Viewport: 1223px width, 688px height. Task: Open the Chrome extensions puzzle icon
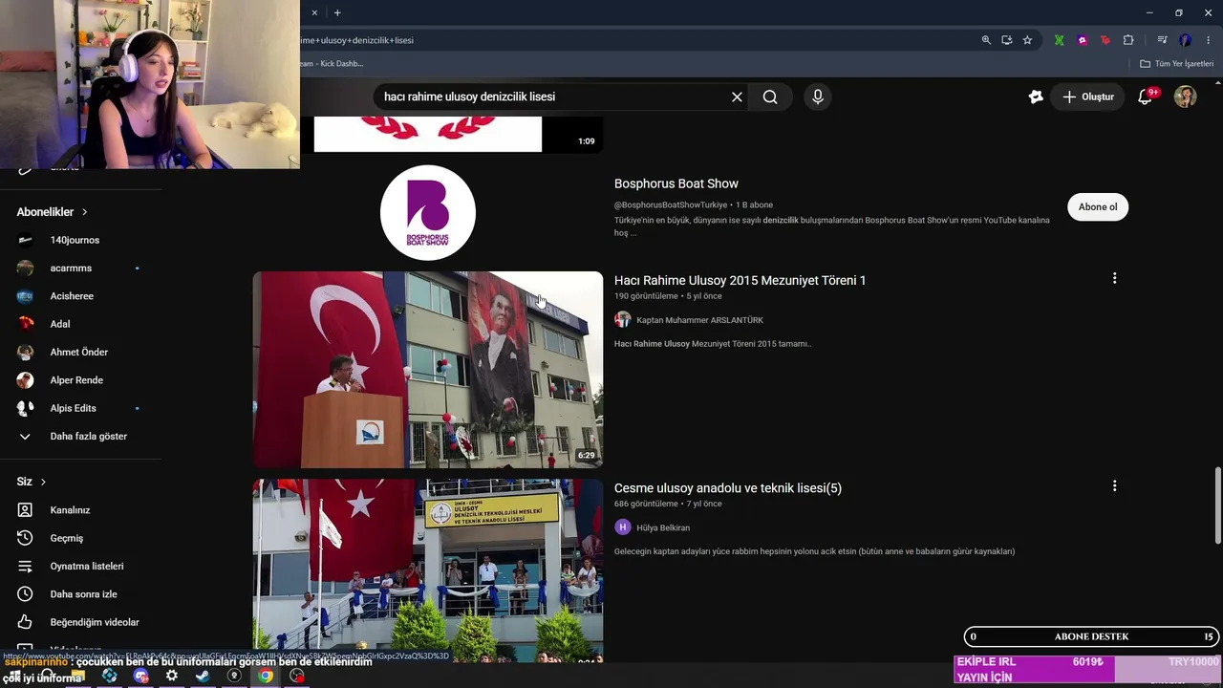pyautogui.click(x=1128, y=40)
